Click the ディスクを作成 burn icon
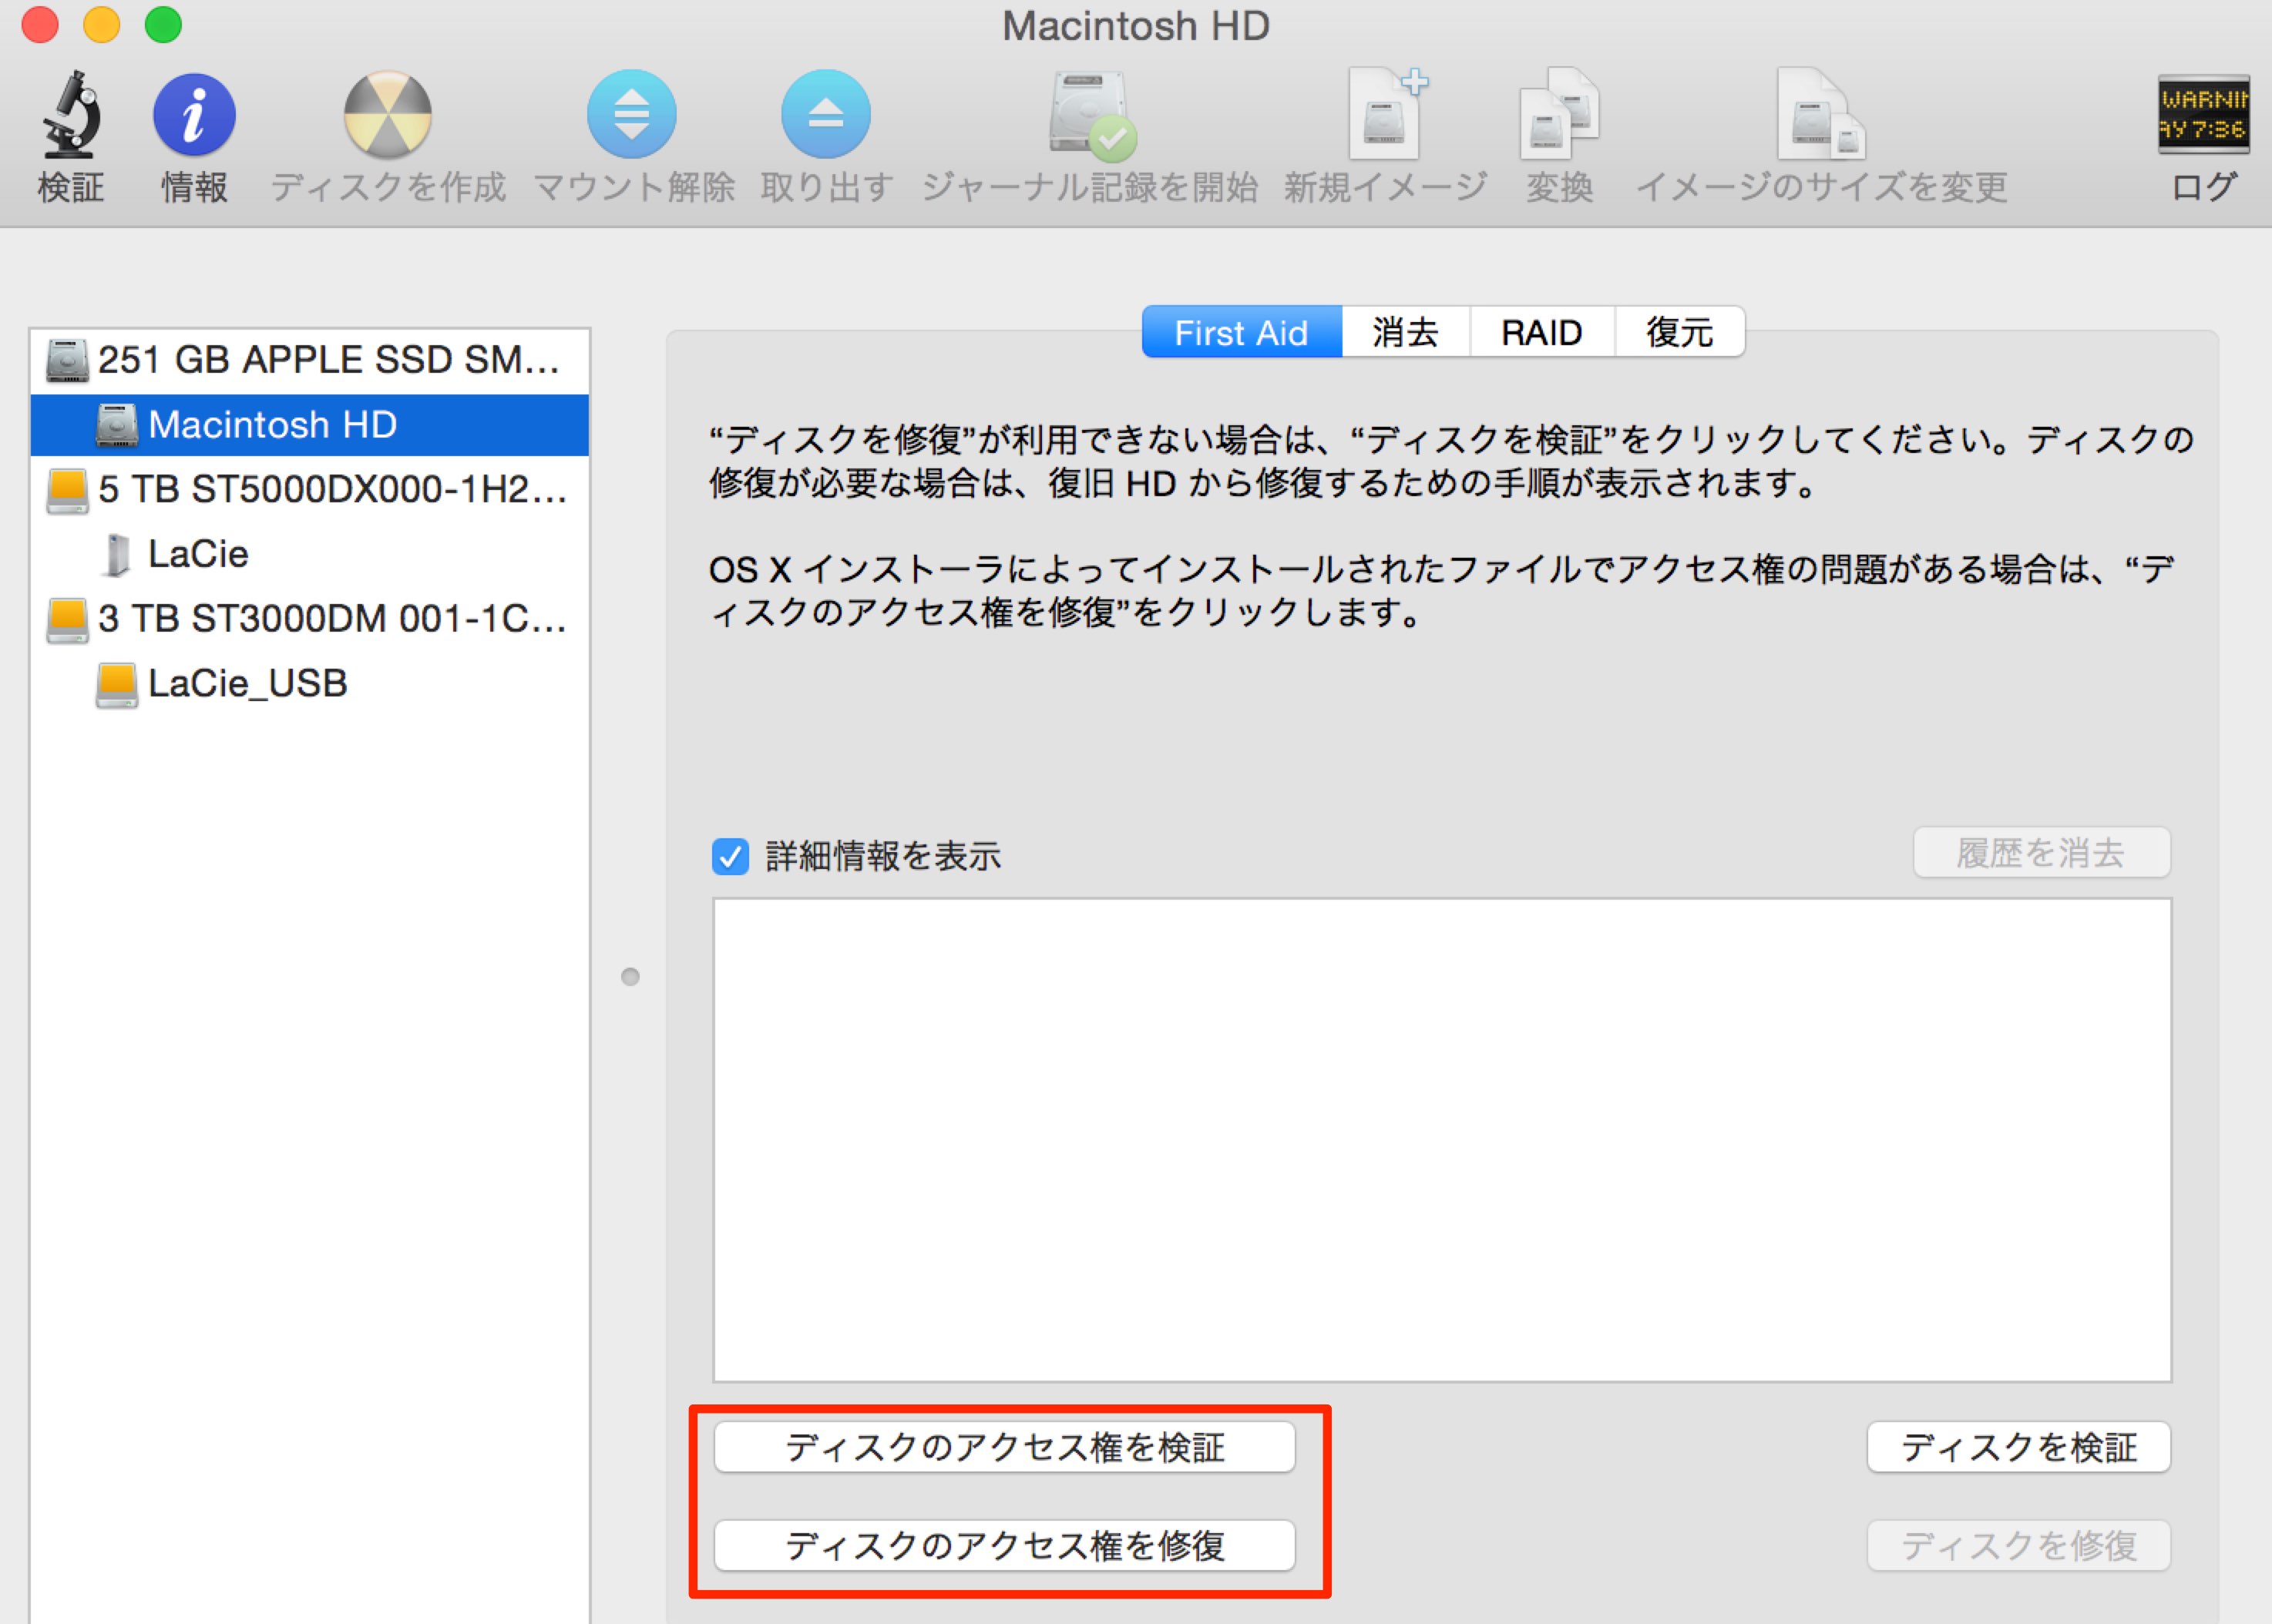Screen dimensions: 2272x1624 [387, 114]
